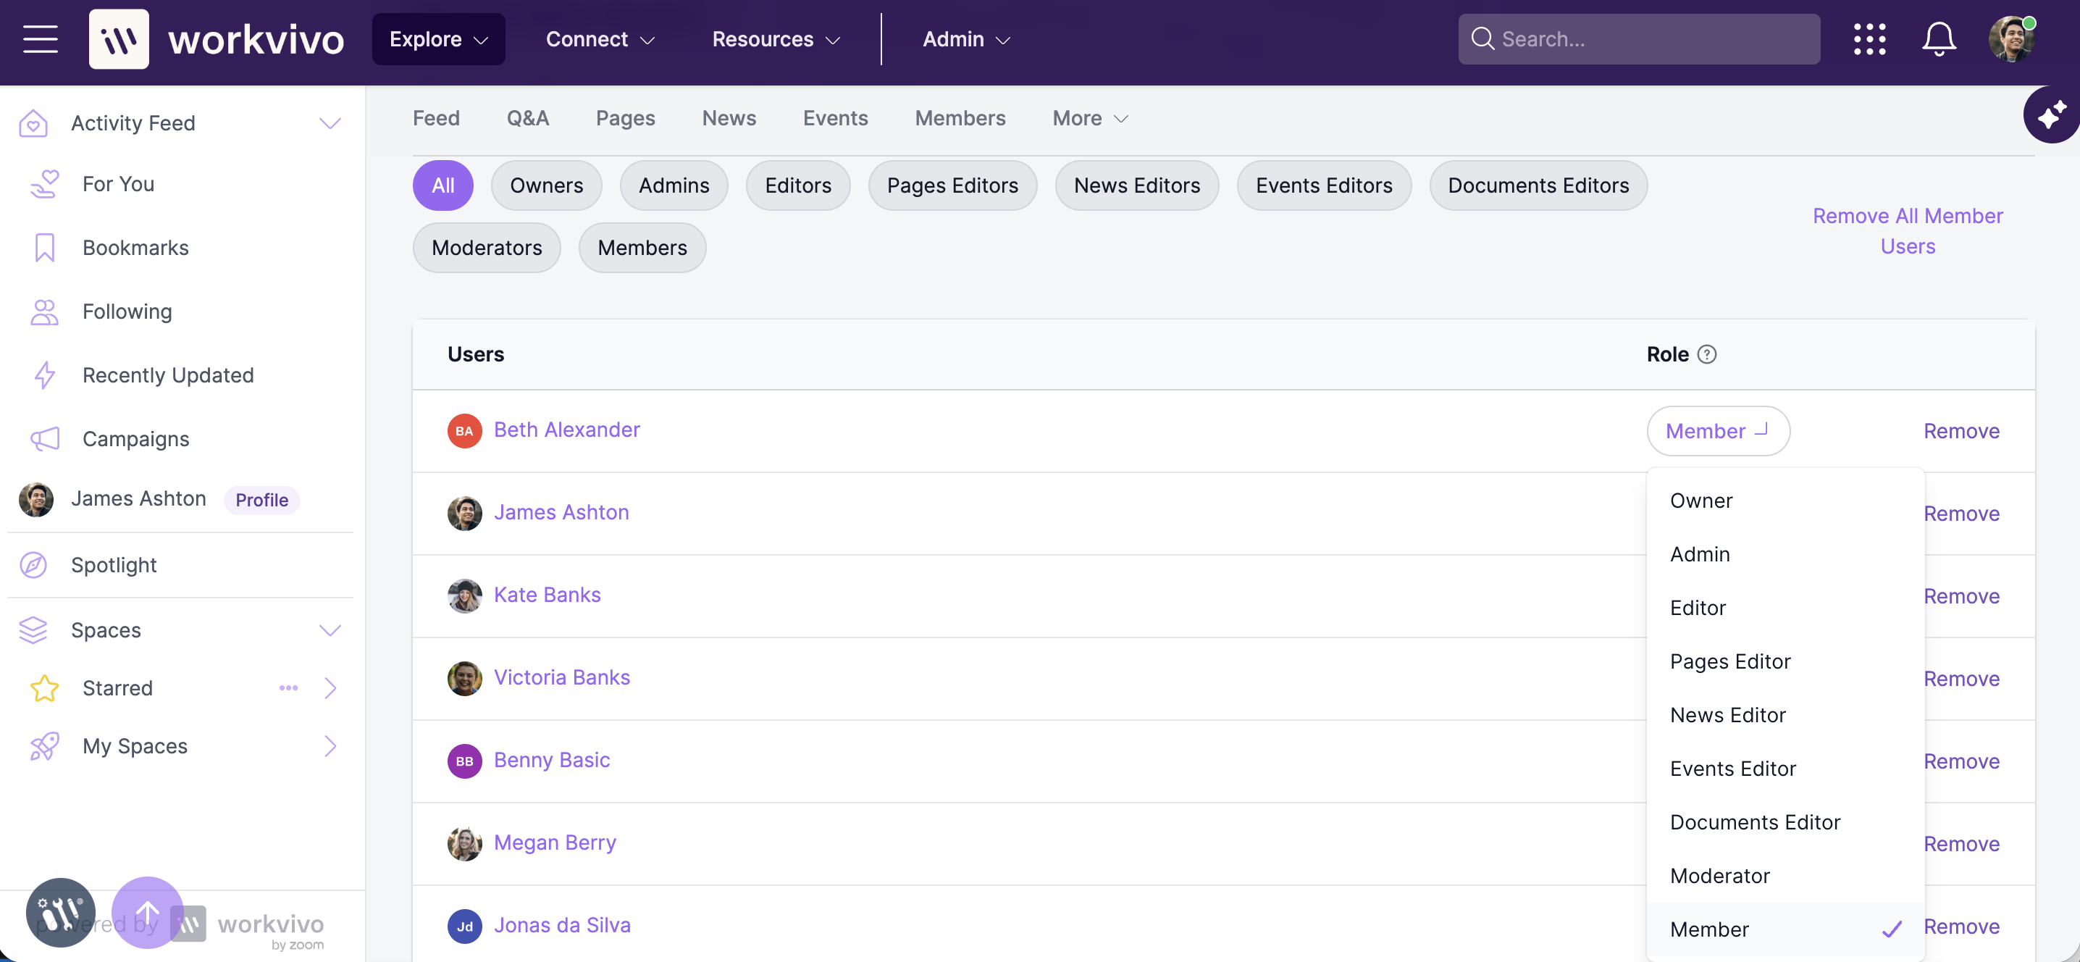Click the scroll-to-top arrow button
The height and width of the screenshot is (962, 2080).
pos(147,912)
